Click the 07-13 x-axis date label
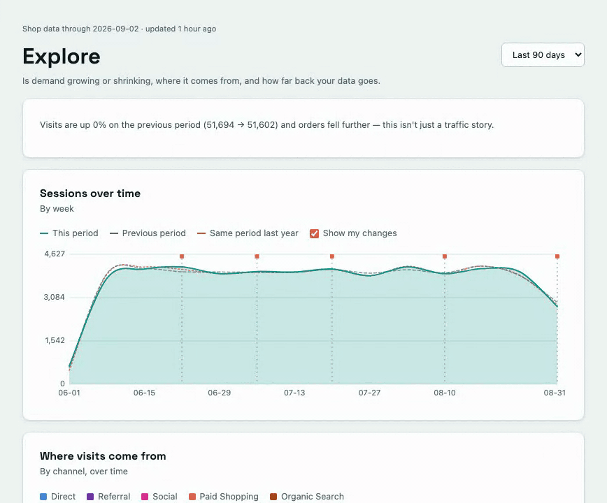This screenshot has height=503, width=607. (294, 393)
